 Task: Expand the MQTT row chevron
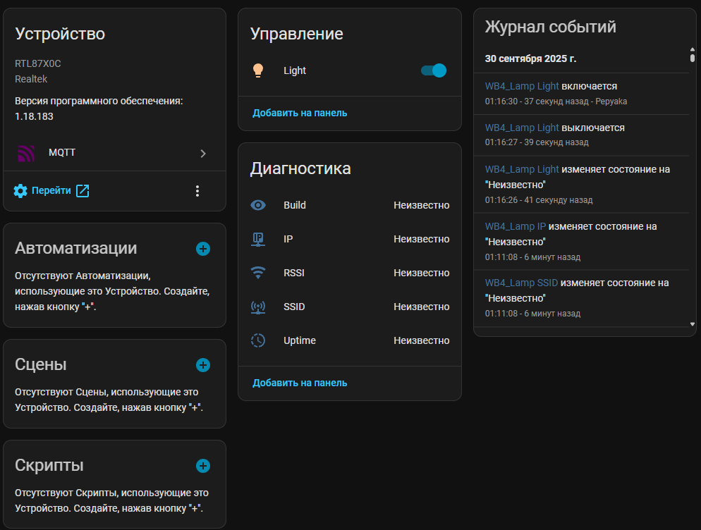203,153
